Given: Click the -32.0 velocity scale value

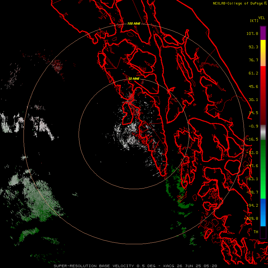Looking at the screenshot, I should point(252,153).
